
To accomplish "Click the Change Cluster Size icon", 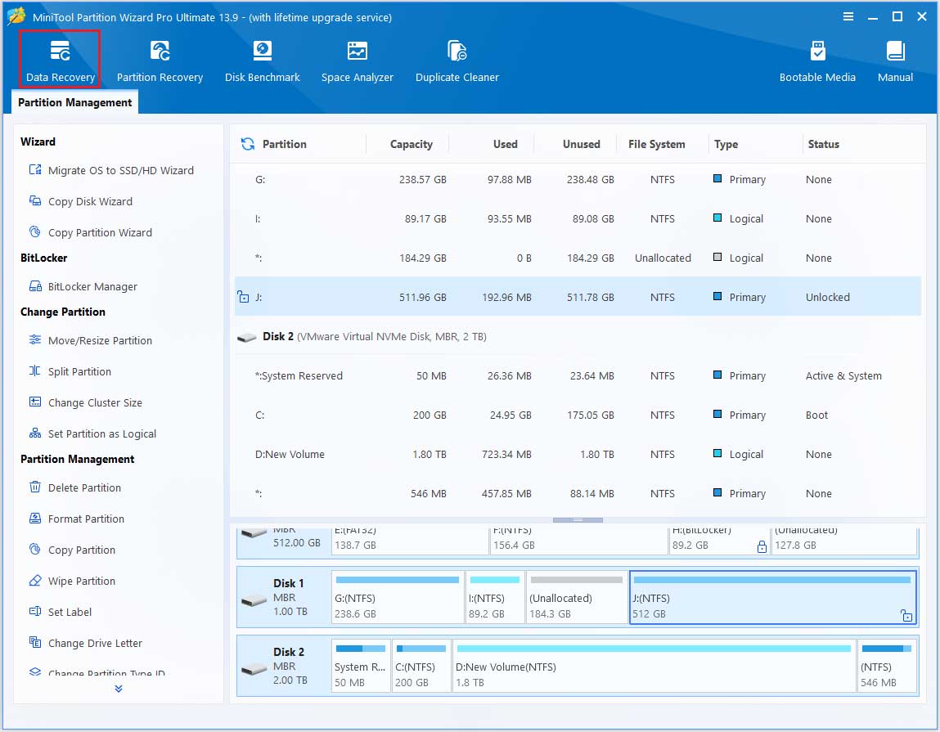I will 35,402.
